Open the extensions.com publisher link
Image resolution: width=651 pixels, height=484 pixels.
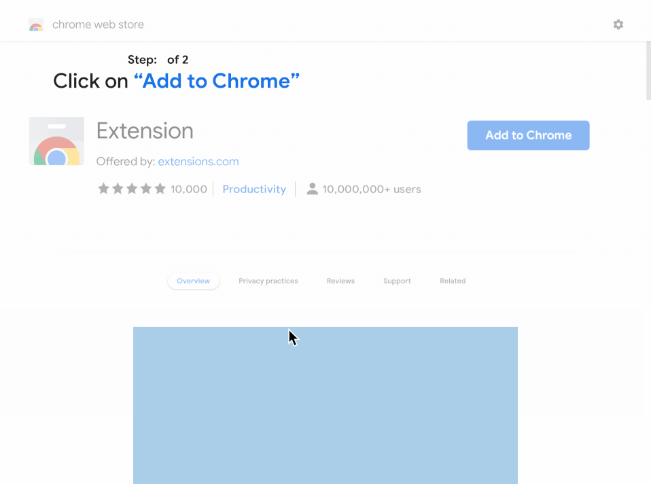(198, 162)
